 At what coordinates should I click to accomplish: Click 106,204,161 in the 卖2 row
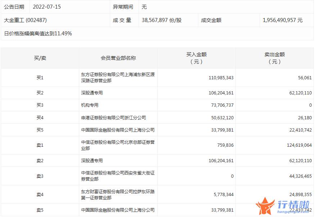click(x=221, y=160)
